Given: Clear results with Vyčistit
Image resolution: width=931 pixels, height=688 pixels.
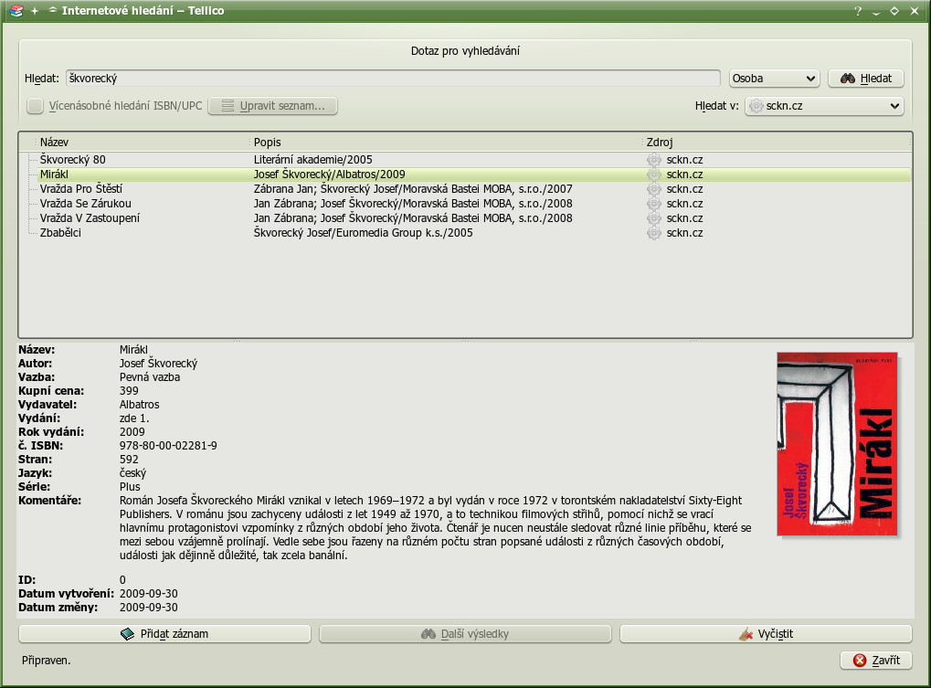Looking at the screenshot, I should 766,634.
